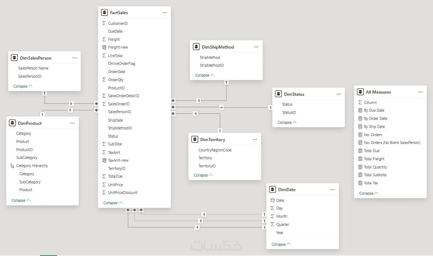
Task: Click the DimDate table header icon
Action: [x=272, y=189]
